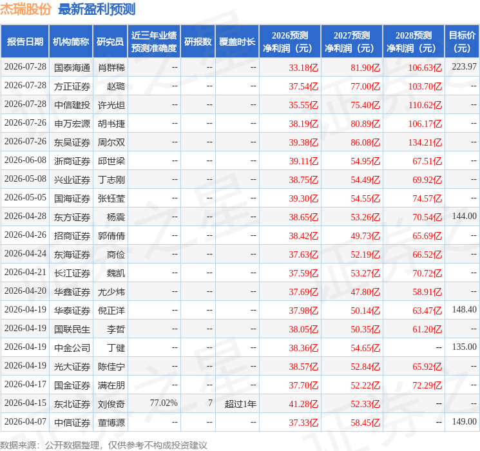
Task: Click researcher name 胡书捷
Action: coord(111,124)
